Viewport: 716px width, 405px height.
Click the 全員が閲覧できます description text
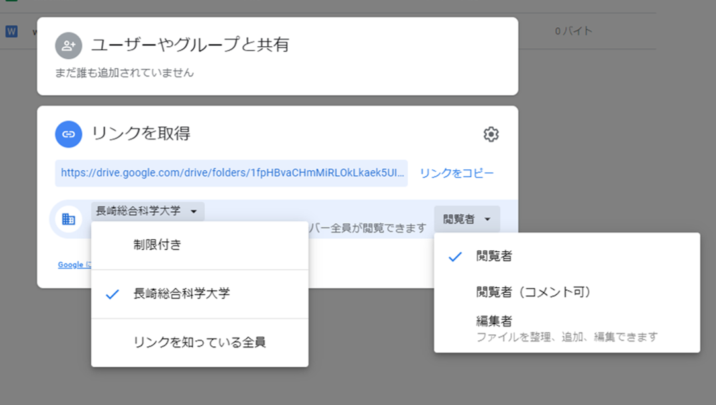[379, 228]
